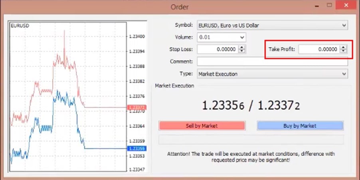Viewport: 360px width, 180px height.
Task: Click the Stop Loss value field
Action: (218, 49)
